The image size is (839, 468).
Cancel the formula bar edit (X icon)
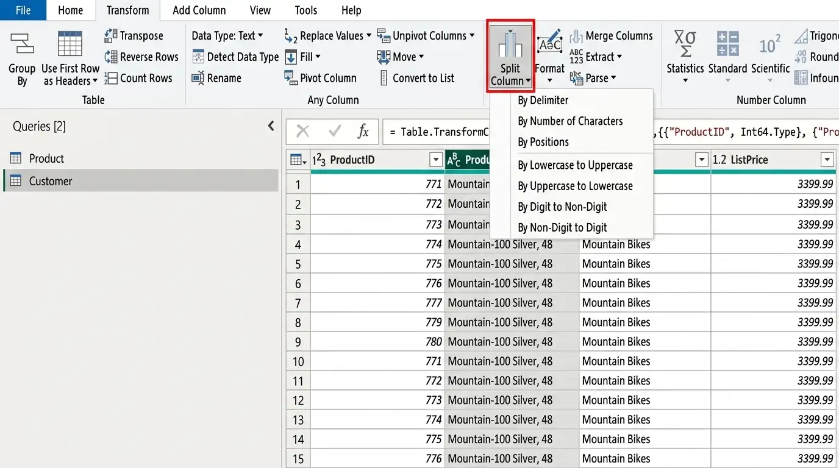[x=303, y=131]
